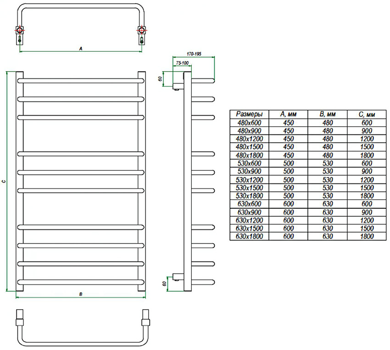390x350 pixels.
Task: Select the '630x1500' size cell
Action: (249, 228)
